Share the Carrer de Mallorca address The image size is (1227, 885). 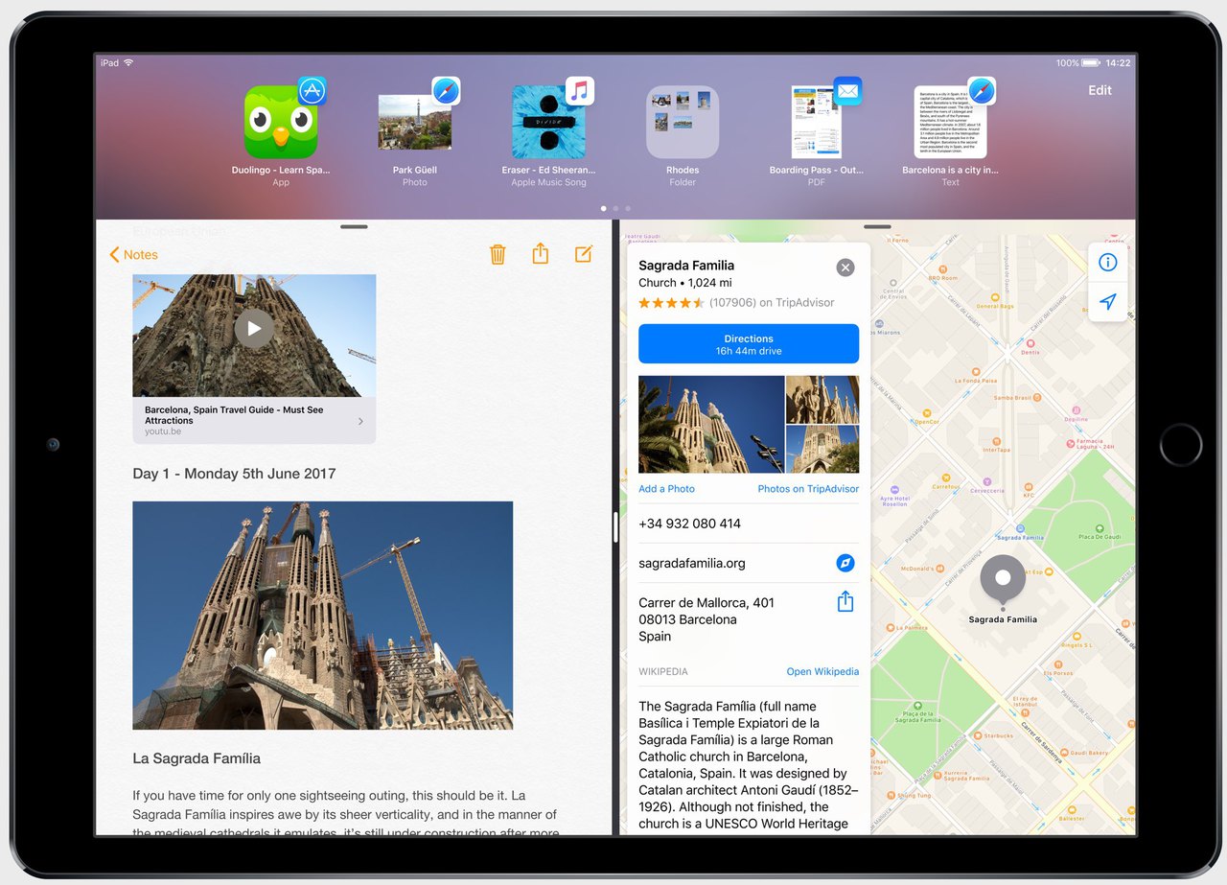coord(845,602)
